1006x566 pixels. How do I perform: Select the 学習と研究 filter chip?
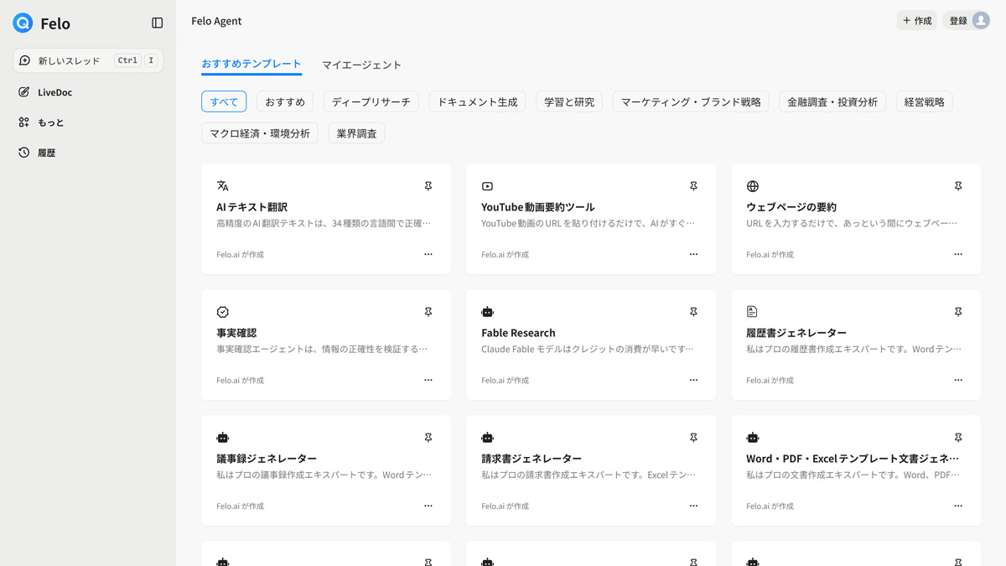[x=569, y=101]
